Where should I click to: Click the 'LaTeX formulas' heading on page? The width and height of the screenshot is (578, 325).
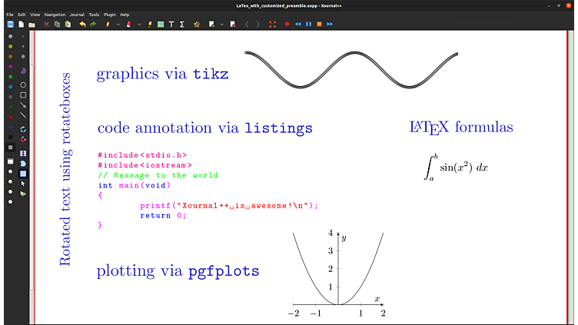click(x=461, y=127)
